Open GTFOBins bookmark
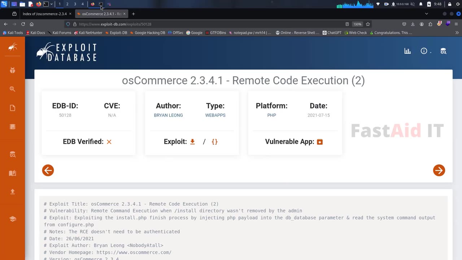 (x=215, y=32)
